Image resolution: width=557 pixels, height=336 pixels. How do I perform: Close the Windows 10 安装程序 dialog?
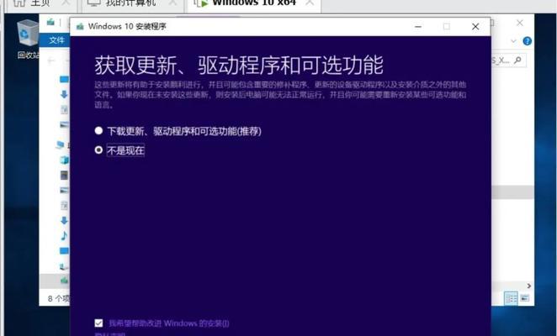click(475, 27)
